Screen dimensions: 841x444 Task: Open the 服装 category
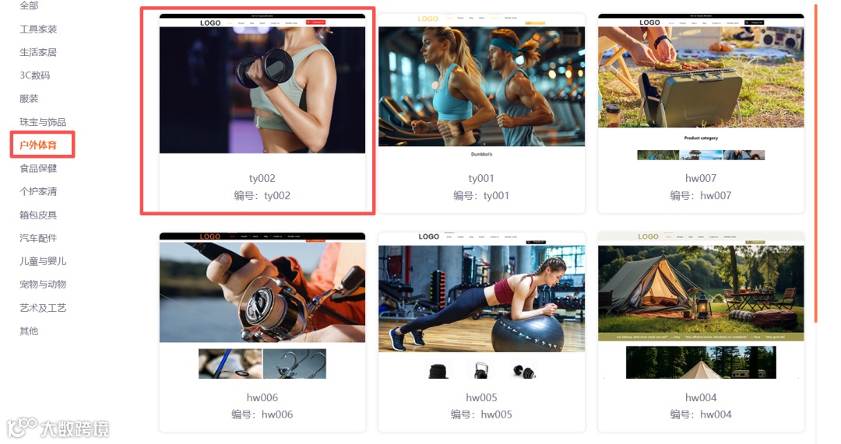point(29,99)
